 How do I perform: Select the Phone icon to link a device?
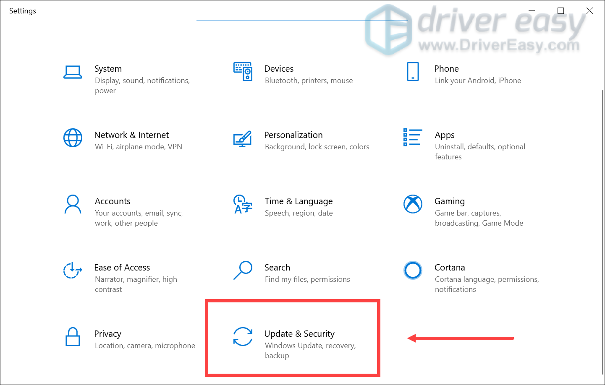(x=413, y=72)
